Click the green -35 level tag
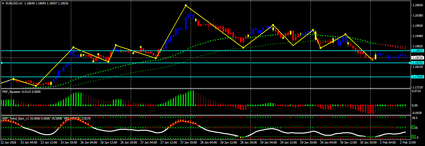 tap(413, 136)
